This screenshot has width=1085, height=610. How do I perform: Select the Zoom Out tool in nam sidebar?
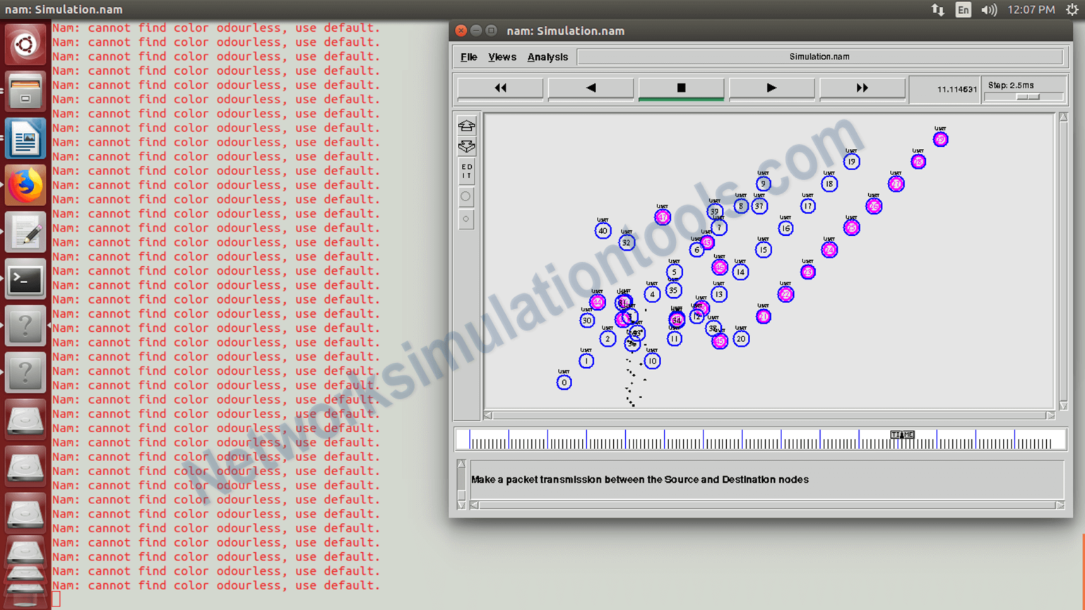coord(466,147)
